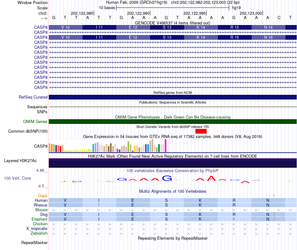
Task: Click the RepeatMasker track label
Action: pyautogui.click(x=34, y=243)
